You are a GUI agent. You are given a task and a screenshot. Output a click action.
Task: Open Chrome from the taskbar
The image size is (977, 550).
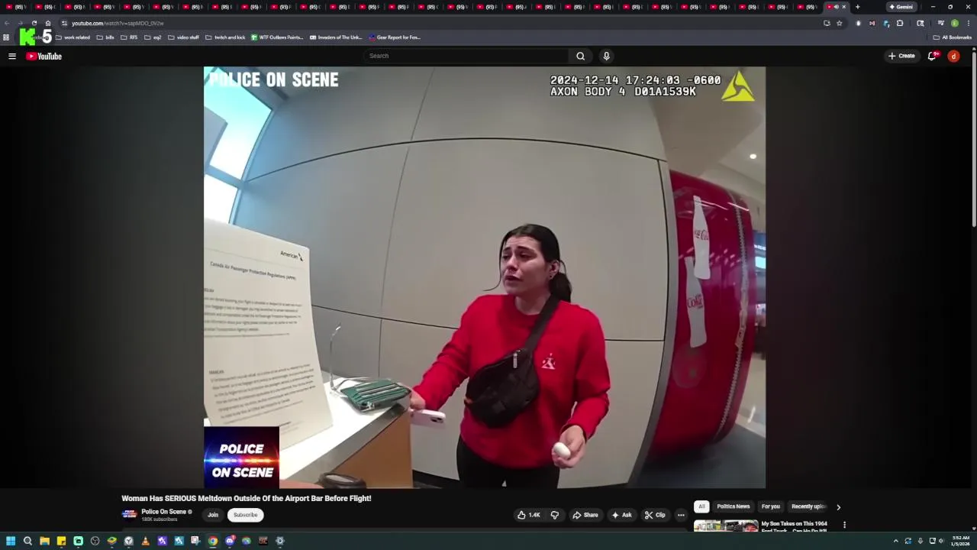[x=213, y=541]
